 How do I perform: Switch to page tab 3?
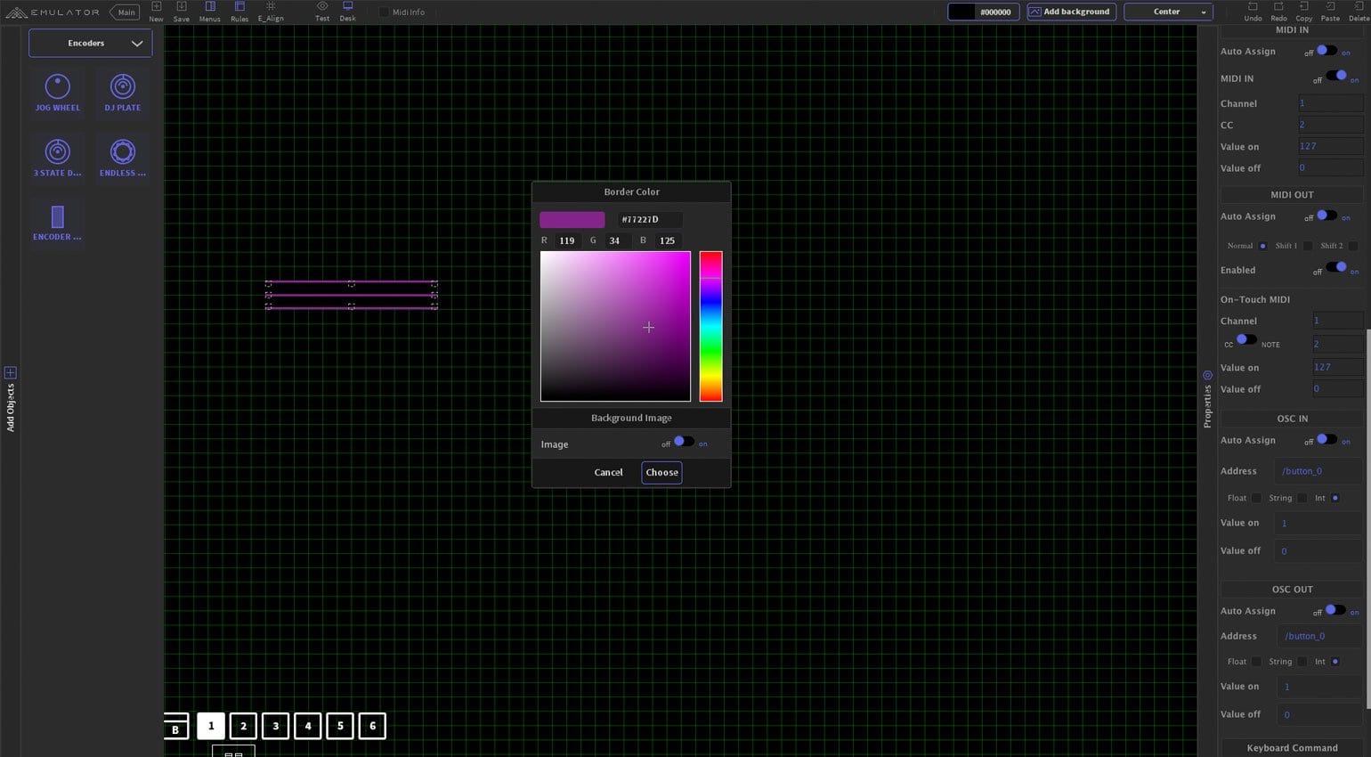pyautogui.click(x=275, y=726)
